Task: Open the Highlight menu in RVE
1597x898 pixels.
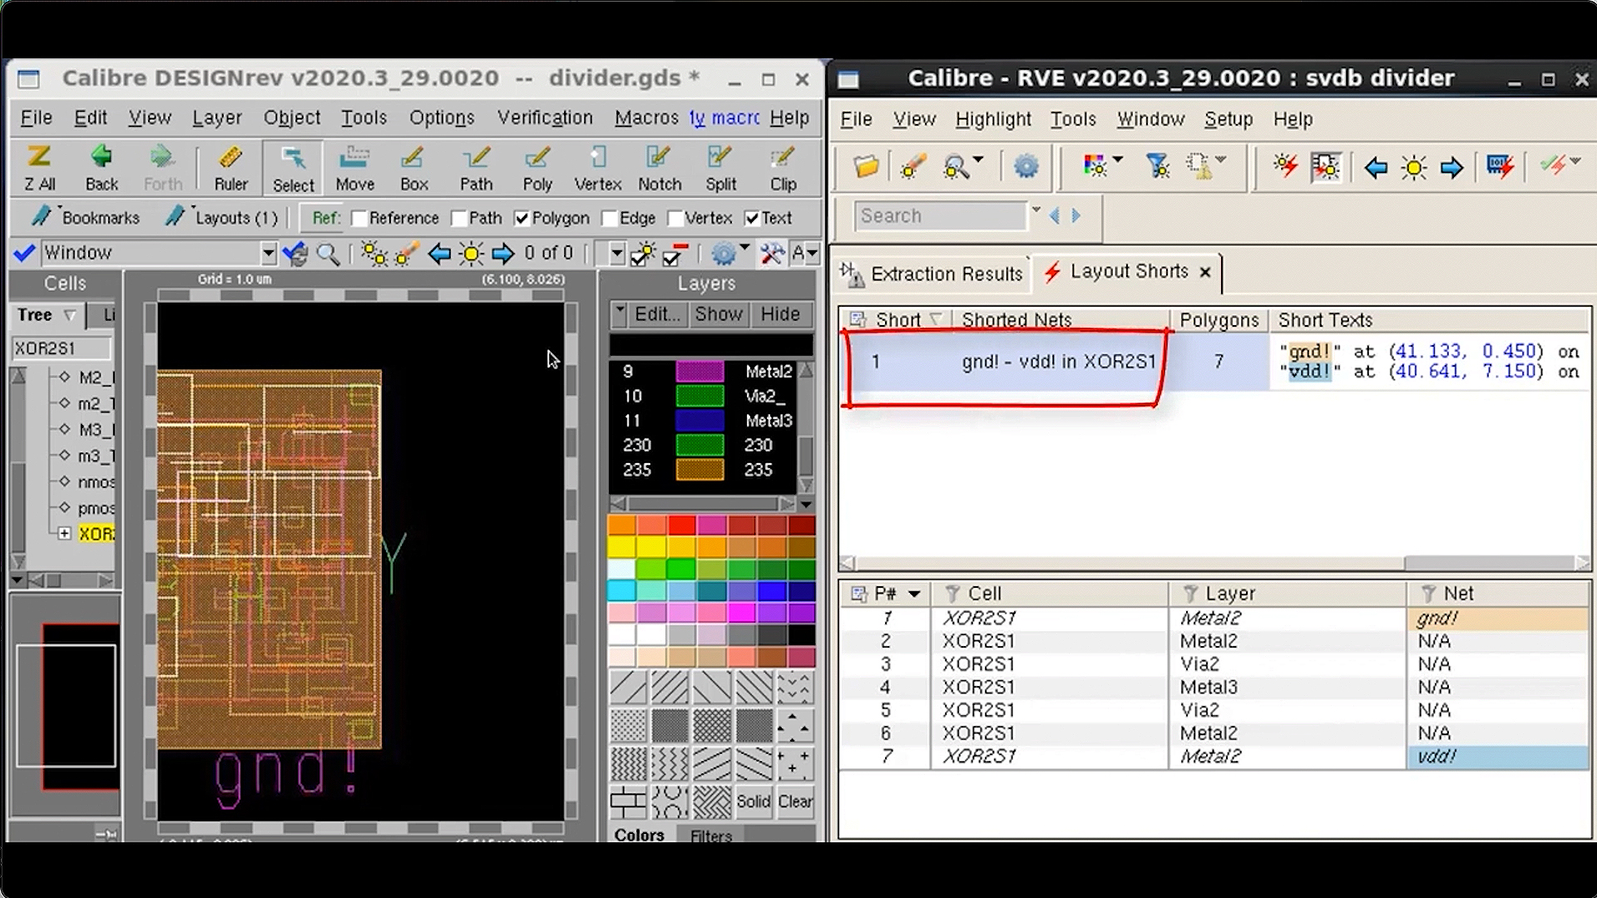Action: coord(992,119)
